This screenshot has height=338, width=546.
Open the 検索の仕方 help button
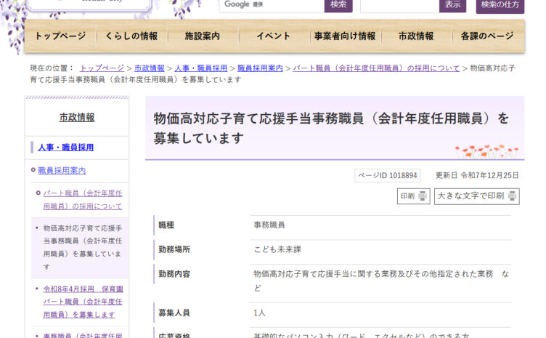[x=500, y=5]
